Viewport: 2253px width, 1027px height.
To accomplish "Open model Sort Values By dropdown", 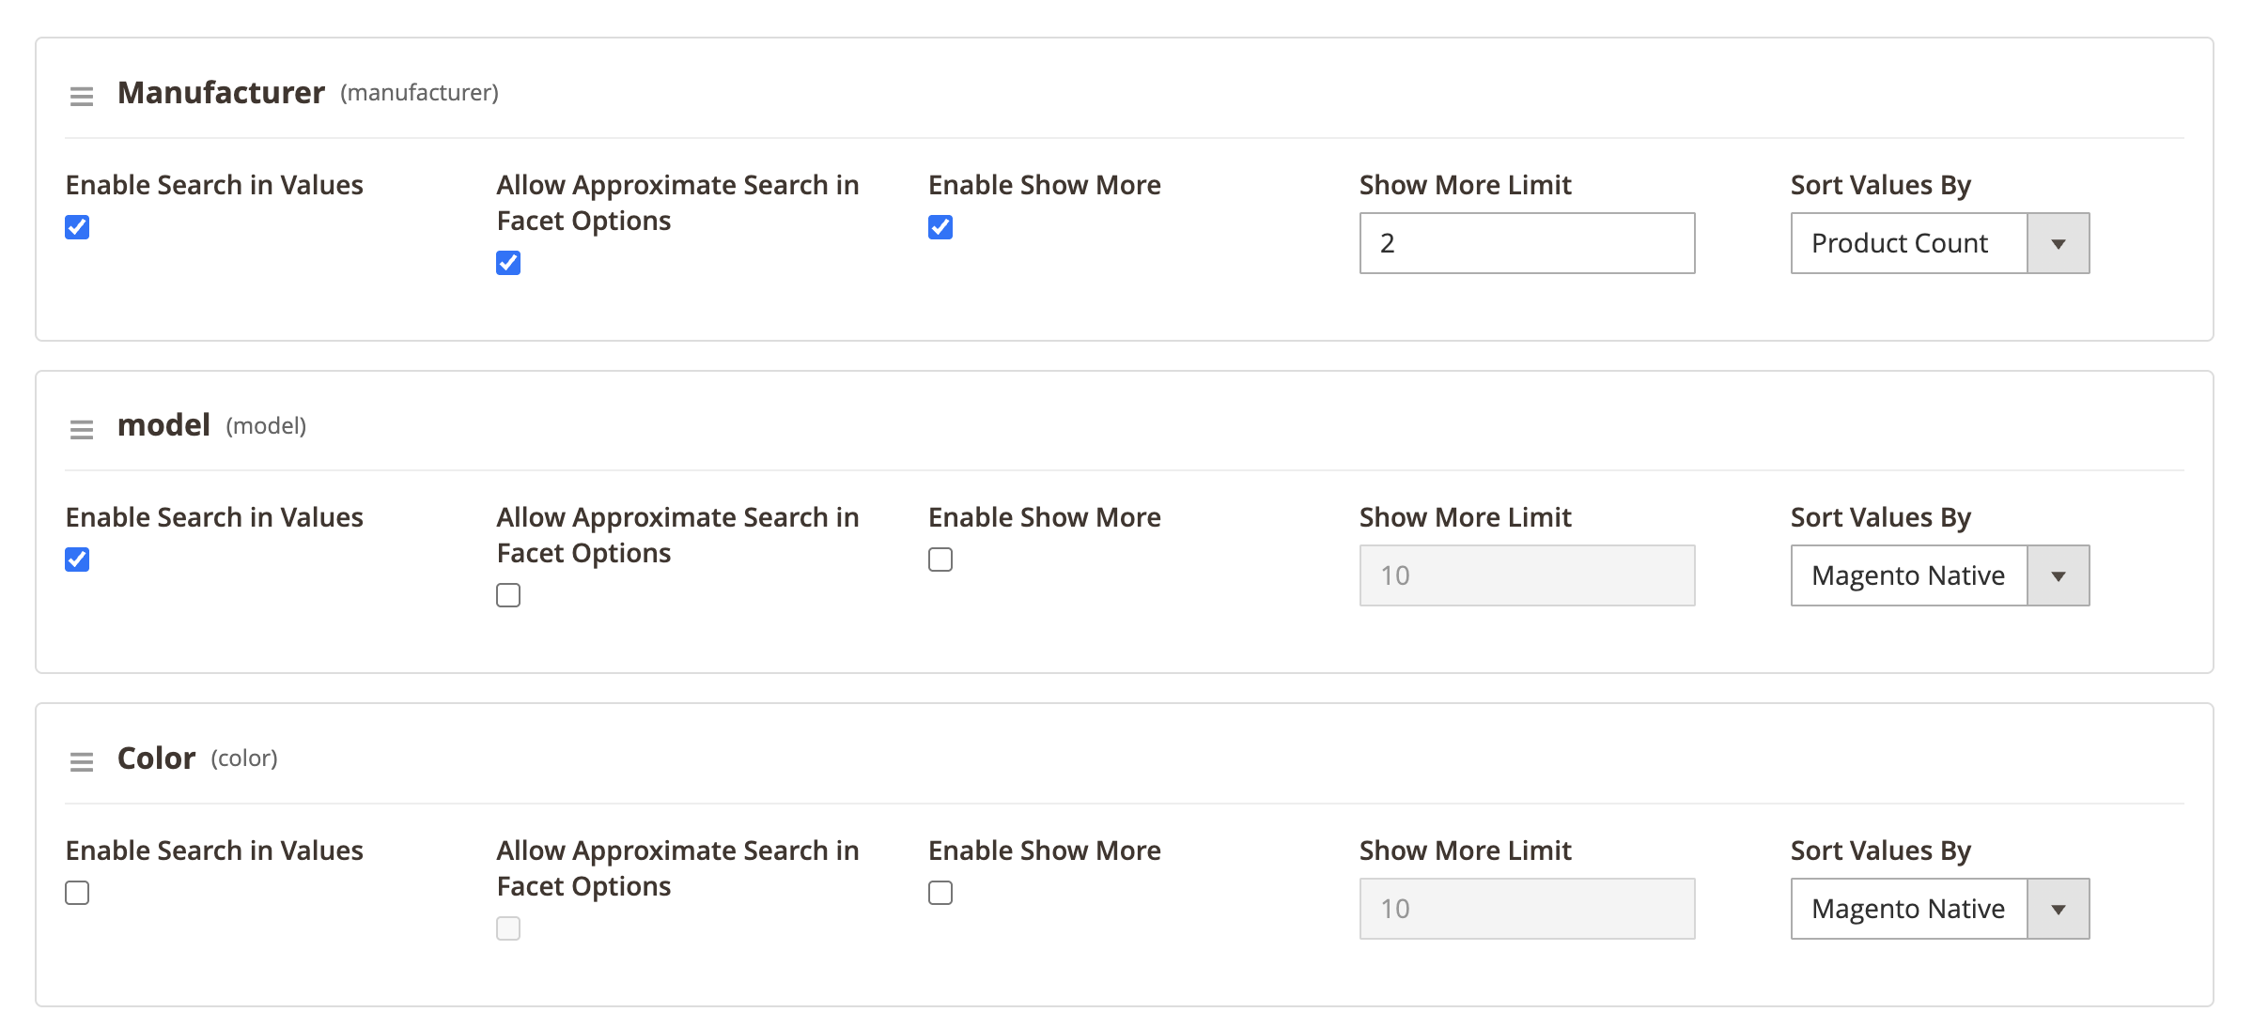I will pyautogui.click(x=1939, y=575).
